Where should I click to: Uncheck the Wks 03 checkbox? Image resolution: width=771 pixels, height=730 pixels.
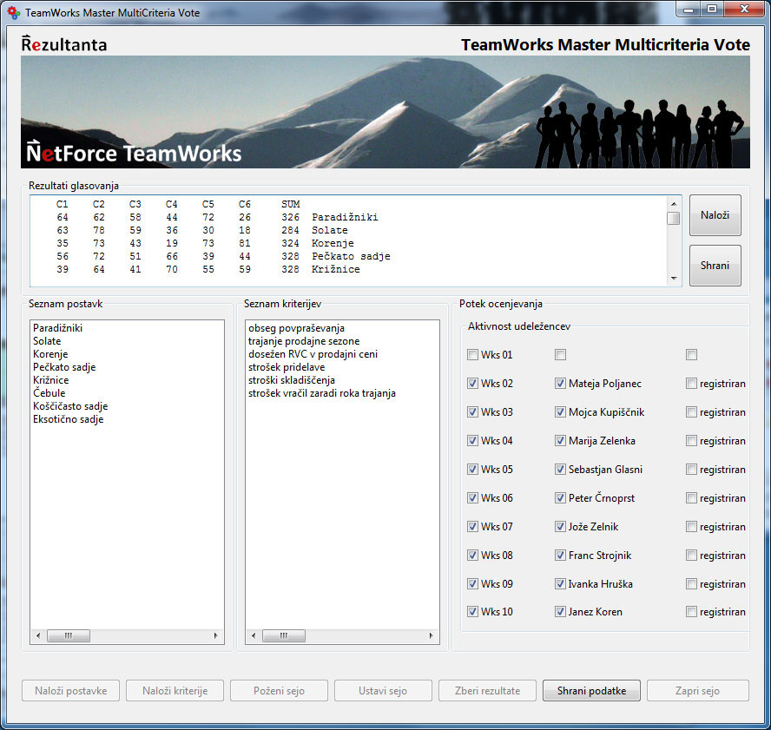(472, 412)
